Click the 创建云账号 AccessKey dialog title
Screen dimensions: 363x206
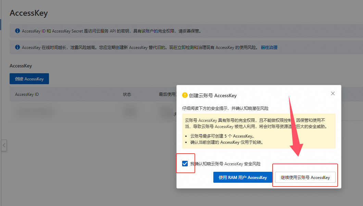pos(213,95)
